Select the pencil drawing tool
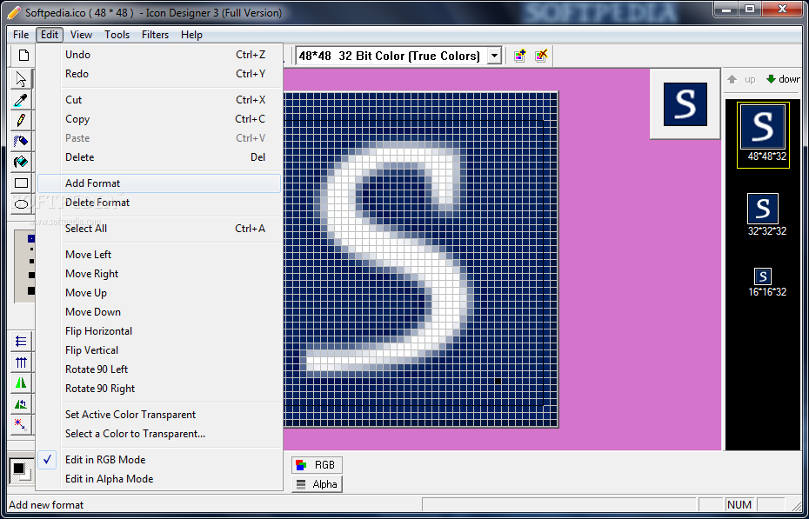809x519 pixels. click(x=21, y=120)
